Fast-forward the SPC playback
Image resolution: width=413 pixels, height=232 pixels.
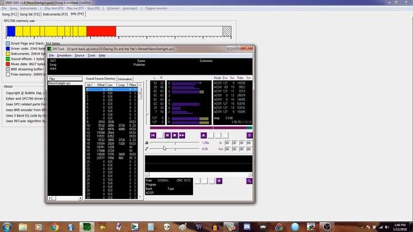point(182,135)
